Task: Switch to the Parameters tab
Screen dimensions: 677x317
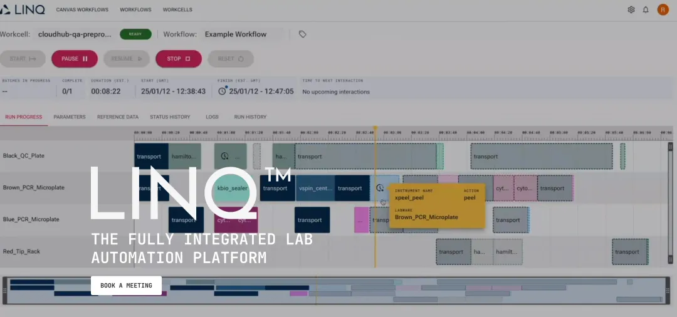Action: 70,117
